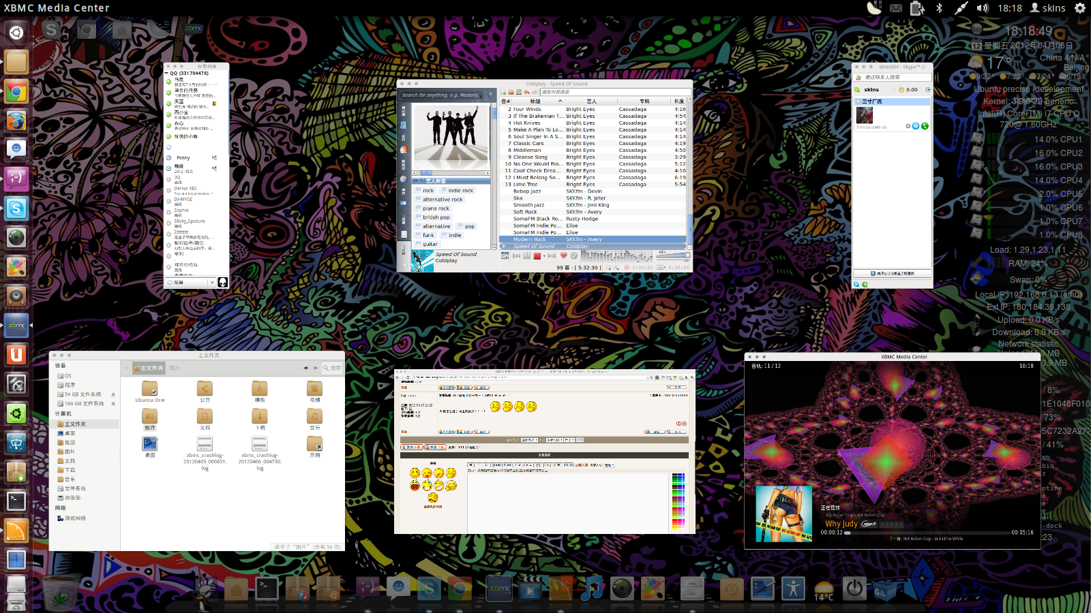The height and width of the screenshot is (613, 1091).
Task: Click the XBMC playback progress bar
Action: pos(927,533)
